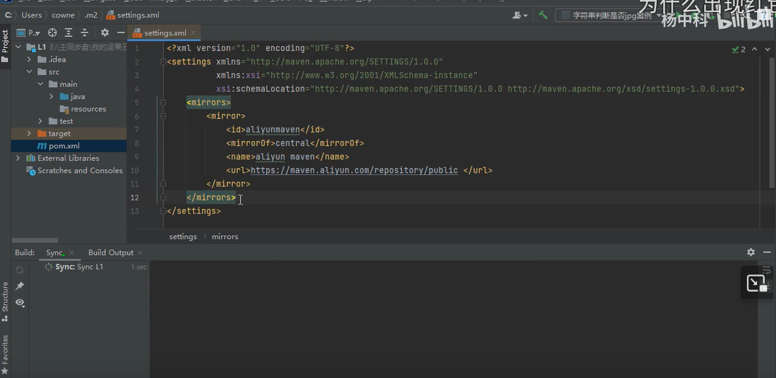Collapse the L1 project root
The height and width of the screenshot is (378, 776).
coord(18,47)
